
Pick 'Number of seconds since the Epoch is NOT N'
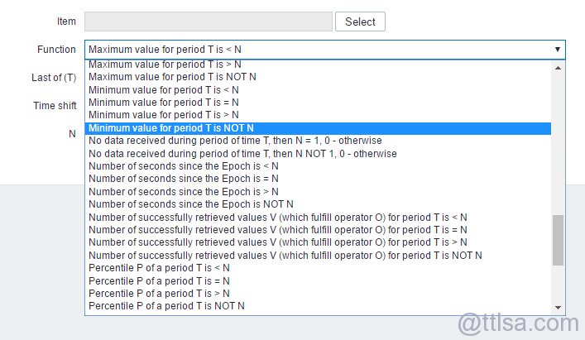191,204
